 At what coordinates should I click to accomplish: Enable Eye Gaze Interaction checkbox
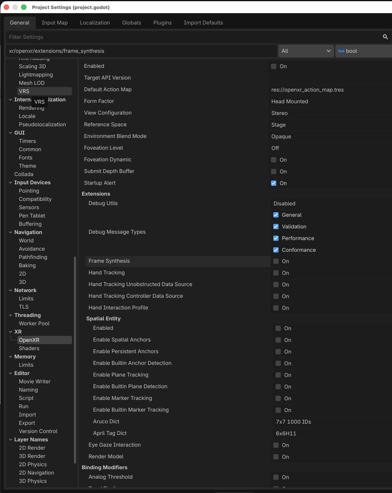(276, 445)
